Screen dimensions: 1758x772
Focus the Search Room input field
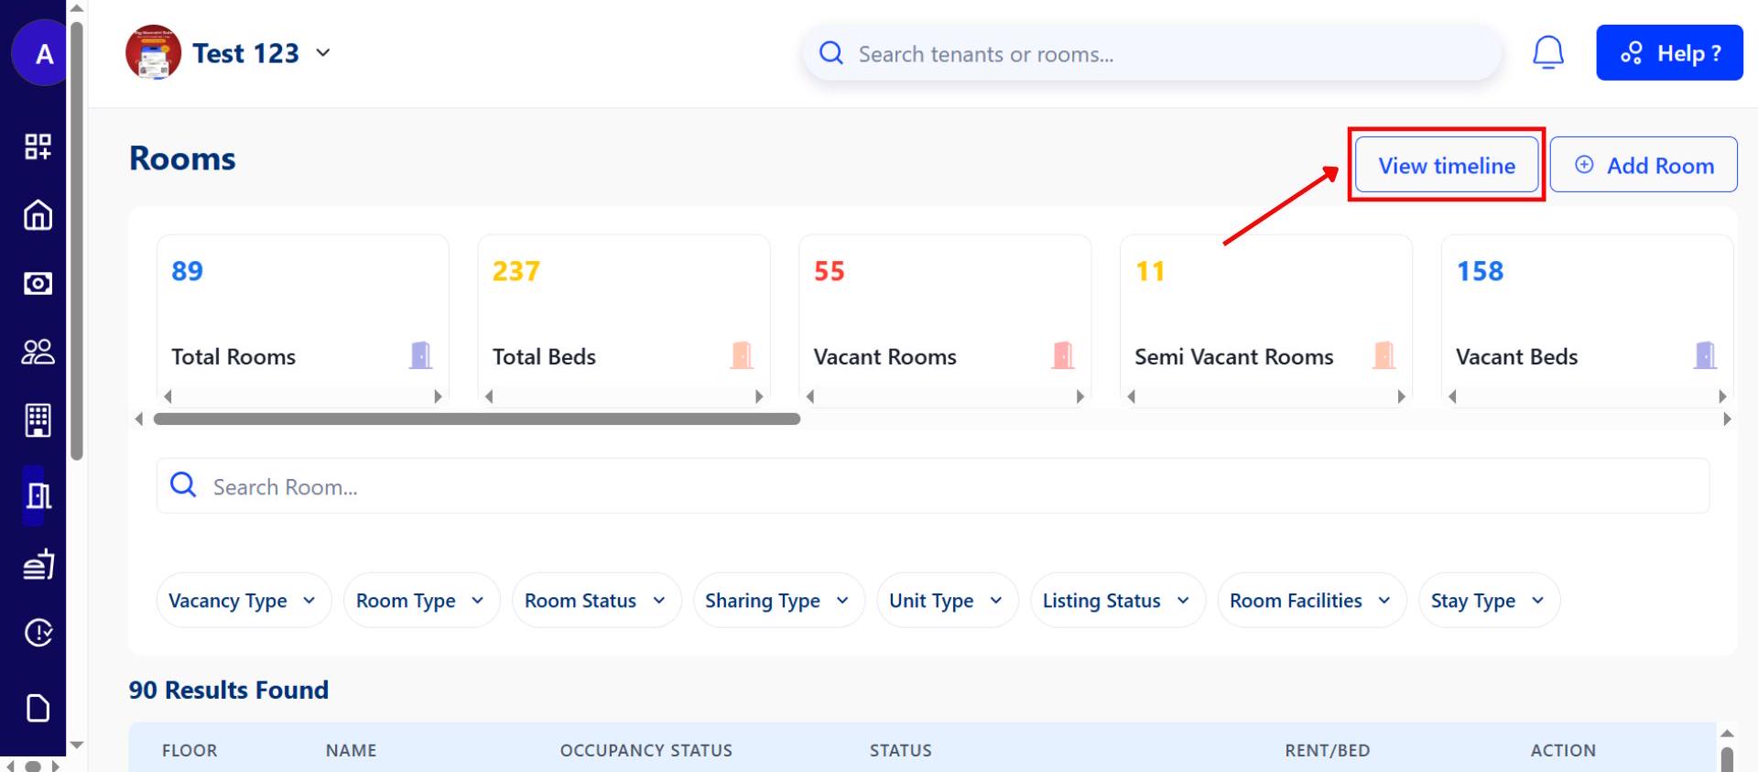point(934,486)
